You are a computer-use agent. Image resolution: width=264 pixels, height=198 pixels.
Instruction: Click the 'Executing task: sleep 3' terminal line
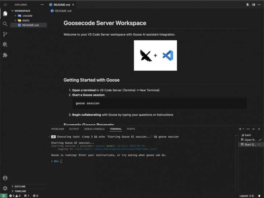click(x=118, y=137)
